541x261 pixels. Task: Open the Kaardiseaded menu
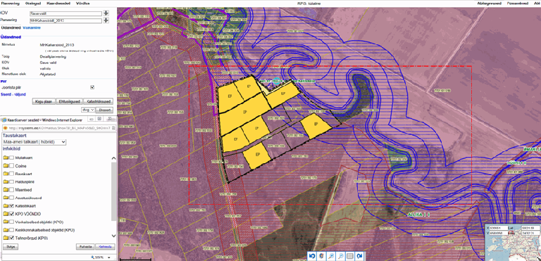58,3
